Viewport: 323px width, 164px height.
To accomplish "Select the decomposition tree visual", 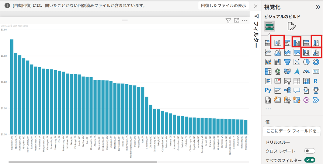I will pos(287,90).
